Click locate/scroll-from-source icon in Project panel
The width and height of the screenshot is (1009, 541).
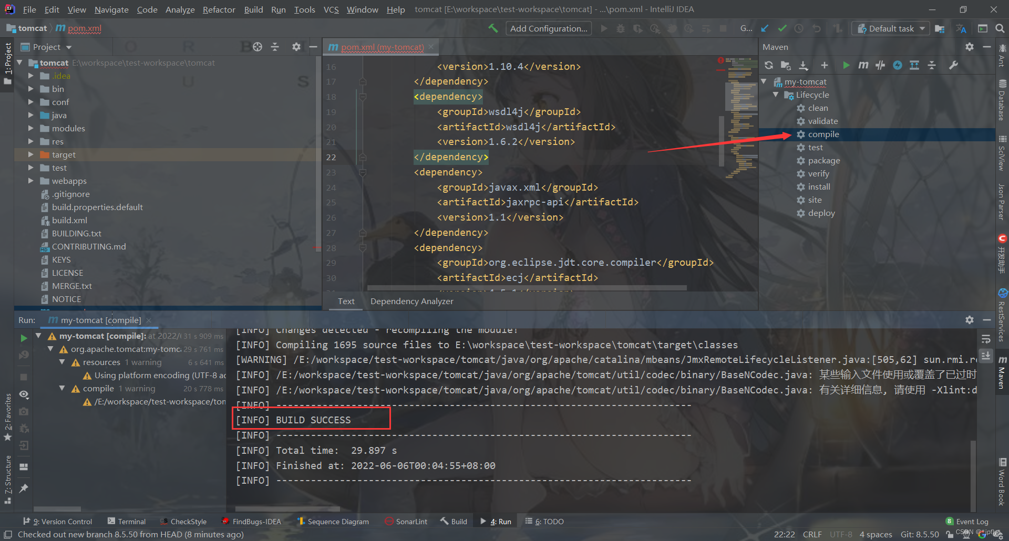coord(258,47)
